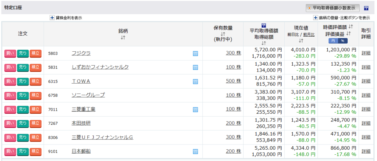The width and height of the screenshot is (377, 161).
Task: Toggle 平均取得価額小数表示 button
Action: tap(332, 8)
